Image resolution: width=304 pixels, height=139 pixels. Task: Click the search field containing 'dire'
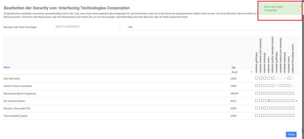(x=213, y=27)
